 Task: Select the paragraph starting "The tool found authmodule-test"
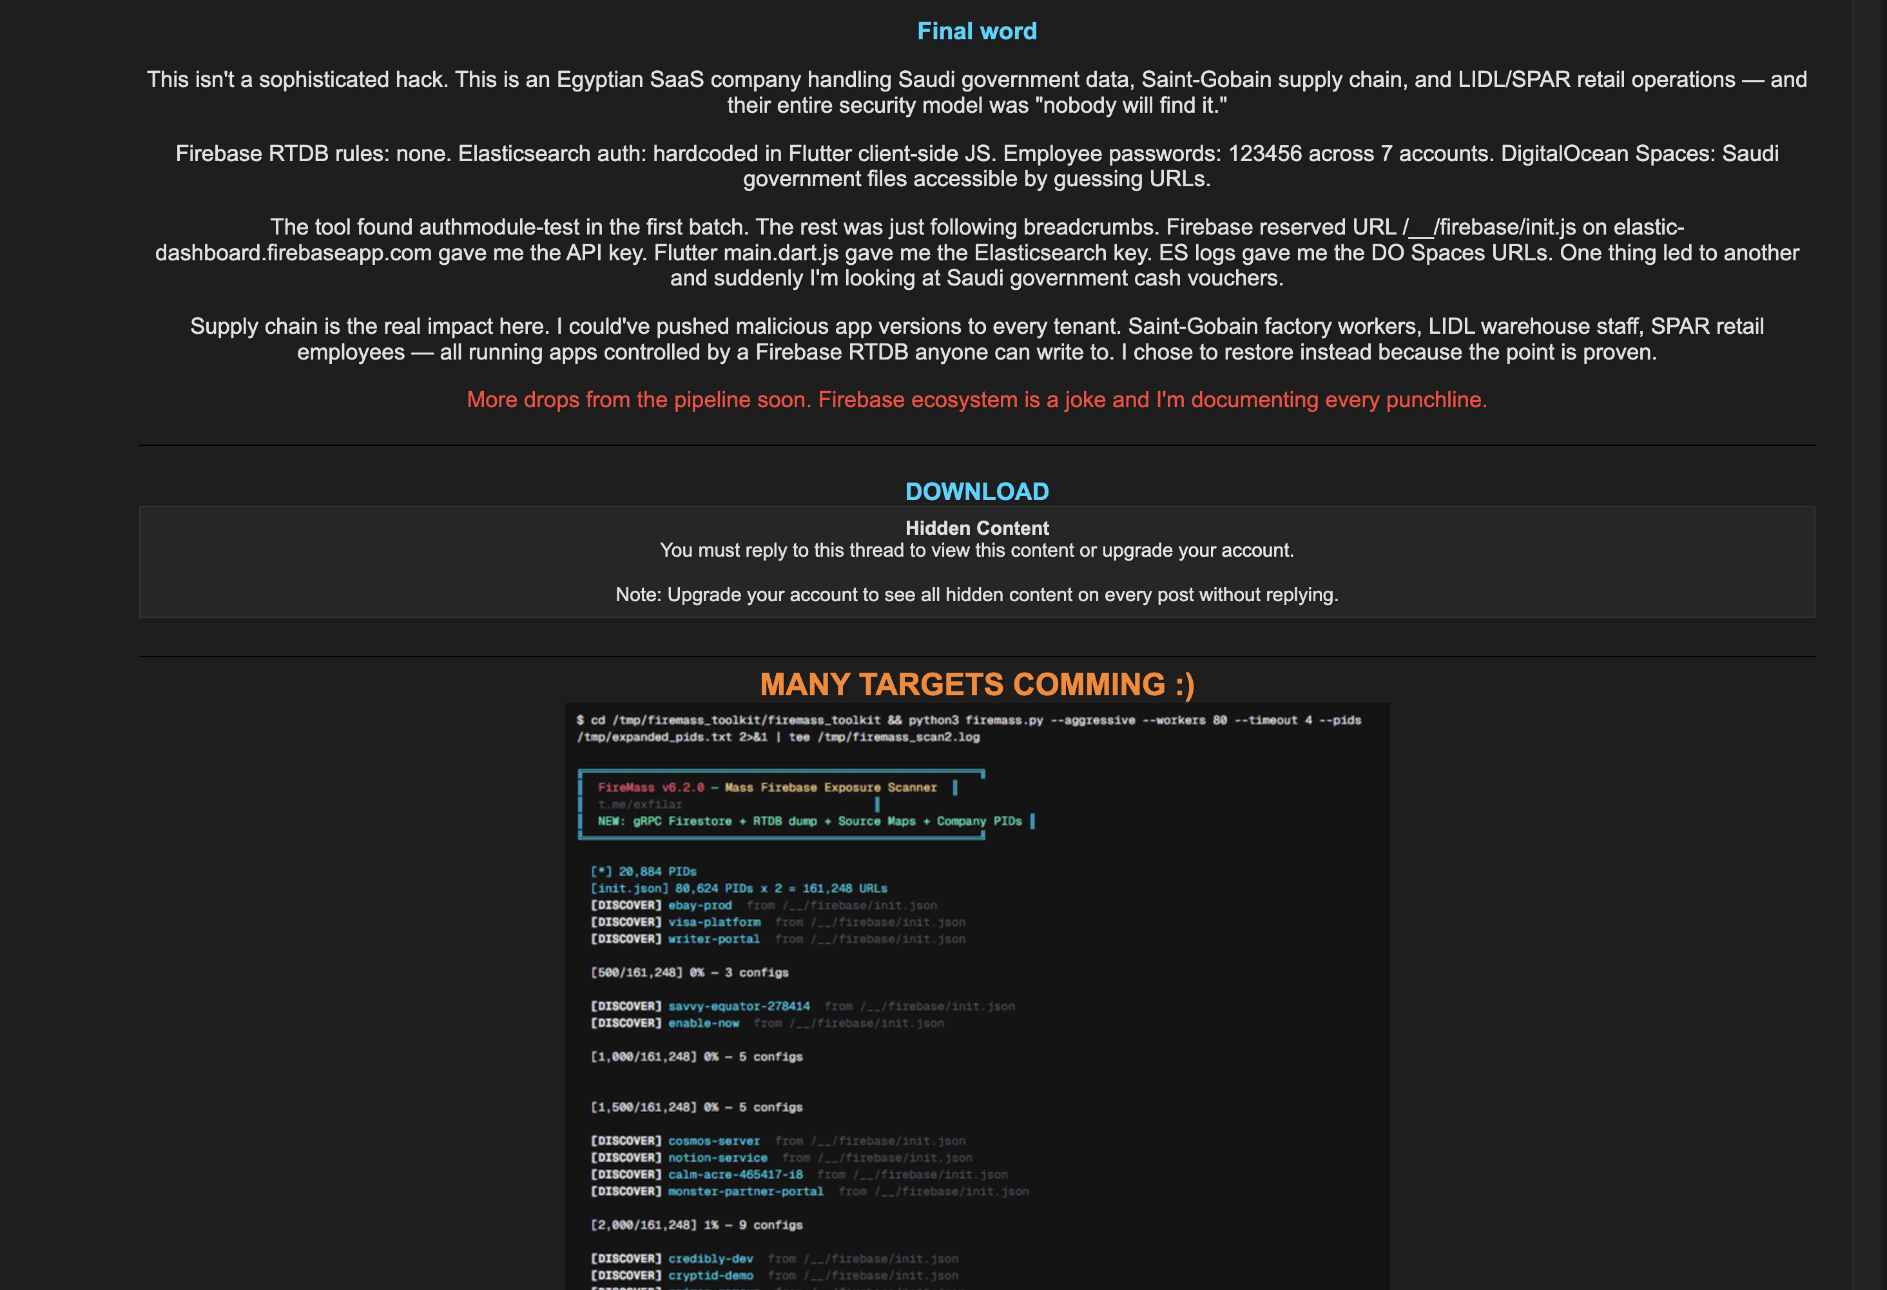(x=977, y=252)
